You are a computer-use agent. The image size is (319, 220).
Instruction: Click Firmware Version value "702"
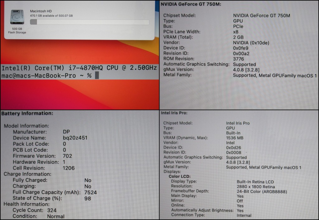(67, 156)
